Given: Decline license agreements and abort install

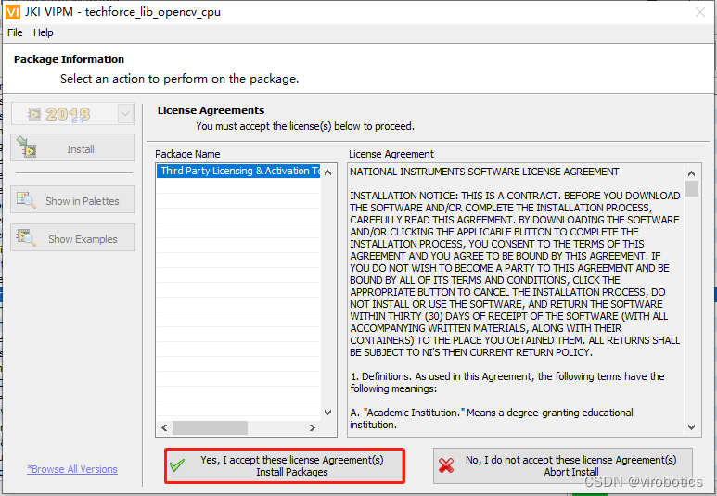Looking at the screenshot, I should pos(562,465).
